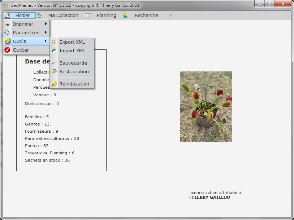Collapse the Outils submenu arrow
Image resolution: width=294 pixels, height=220 pixels.
[46, 41]
